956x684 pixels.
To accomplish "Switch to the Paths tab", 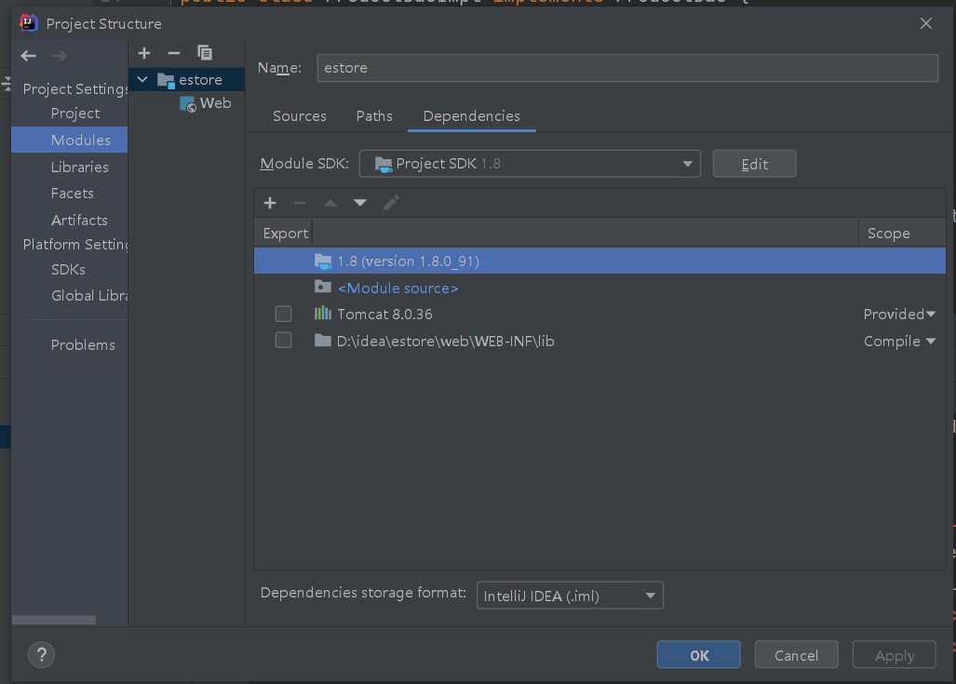I will (x=374, y=115).
